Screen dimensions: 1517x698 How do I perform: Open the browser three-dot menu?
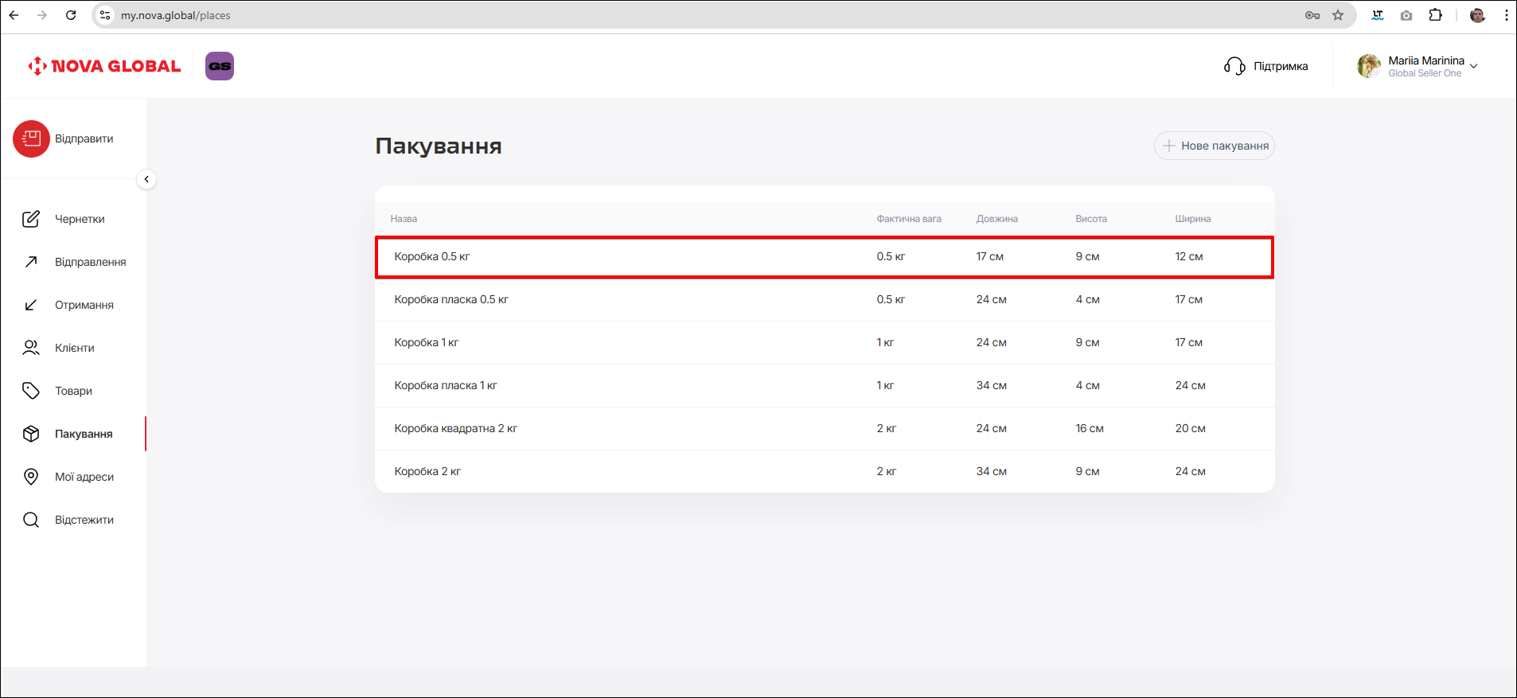coord(1506,15)
